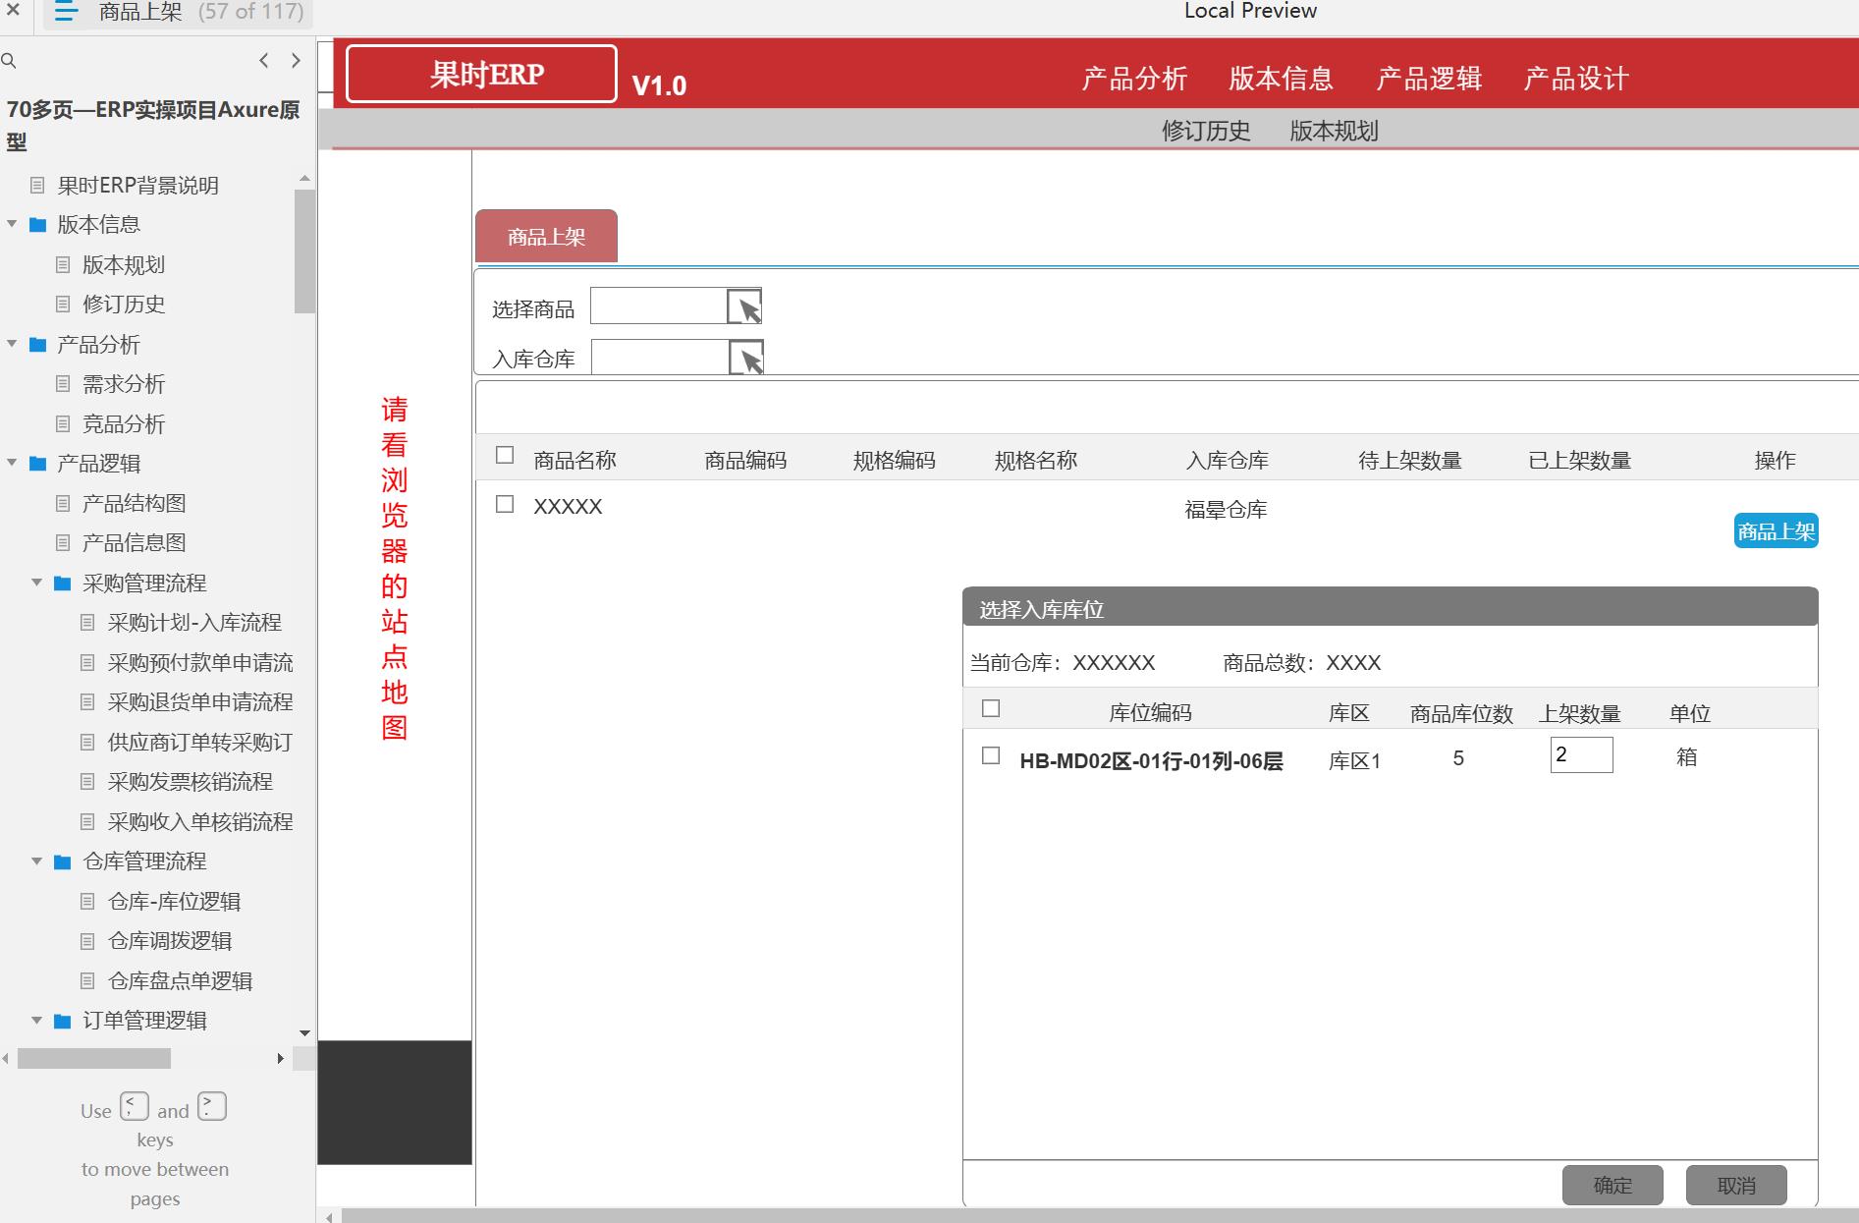1859x1223 pixels.
Task: Open 产品设计 in top navigation
Action: [x=1576, y=79]
